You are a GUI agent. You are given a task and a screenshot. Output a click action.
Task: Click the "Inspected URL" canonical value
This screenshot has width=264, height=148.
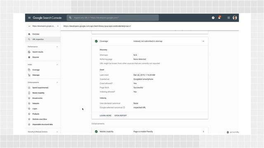tap(139, 108)
